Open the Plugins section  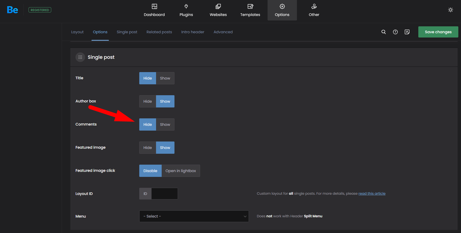click(186, 10)
